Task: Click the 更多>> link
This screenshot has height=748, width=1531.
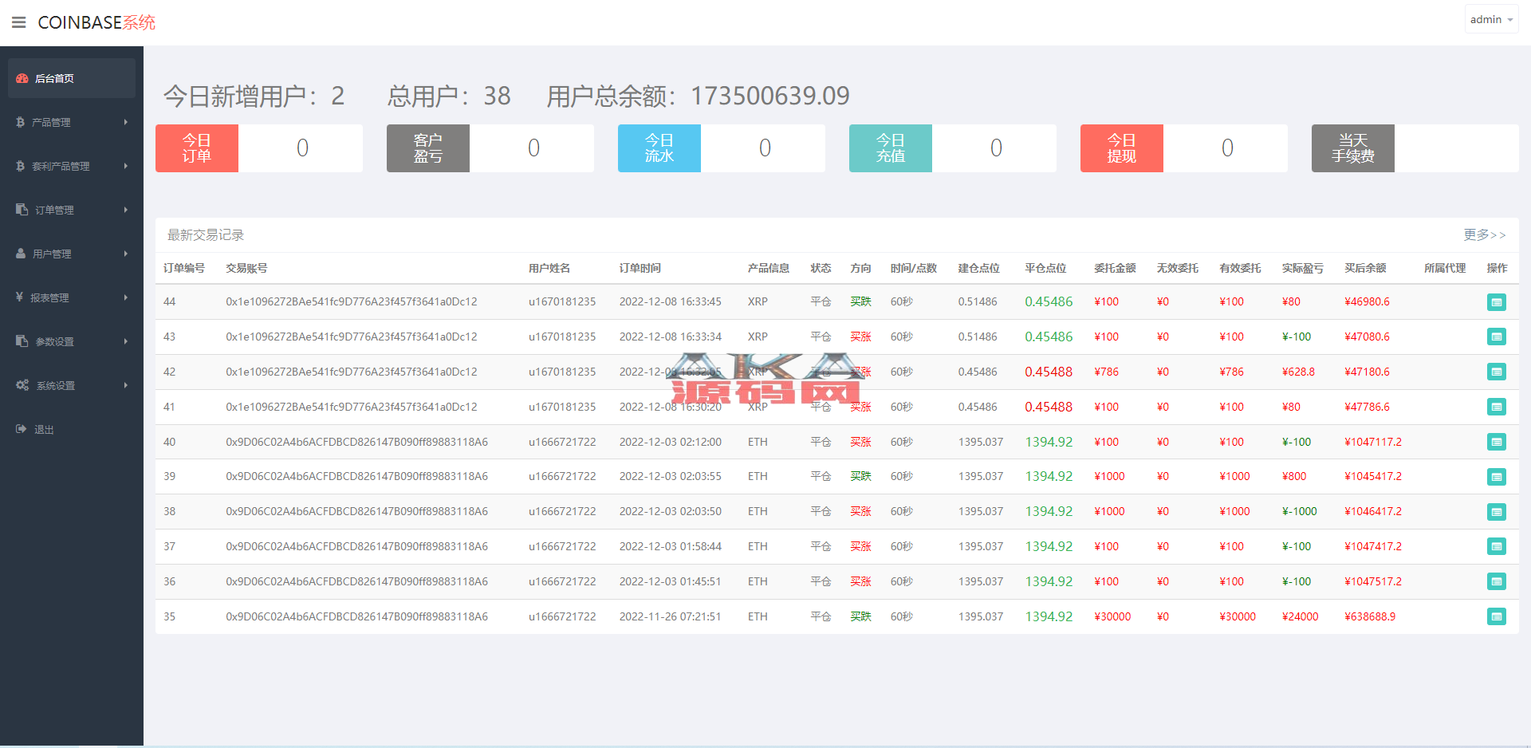Action: click(1484, 234)
